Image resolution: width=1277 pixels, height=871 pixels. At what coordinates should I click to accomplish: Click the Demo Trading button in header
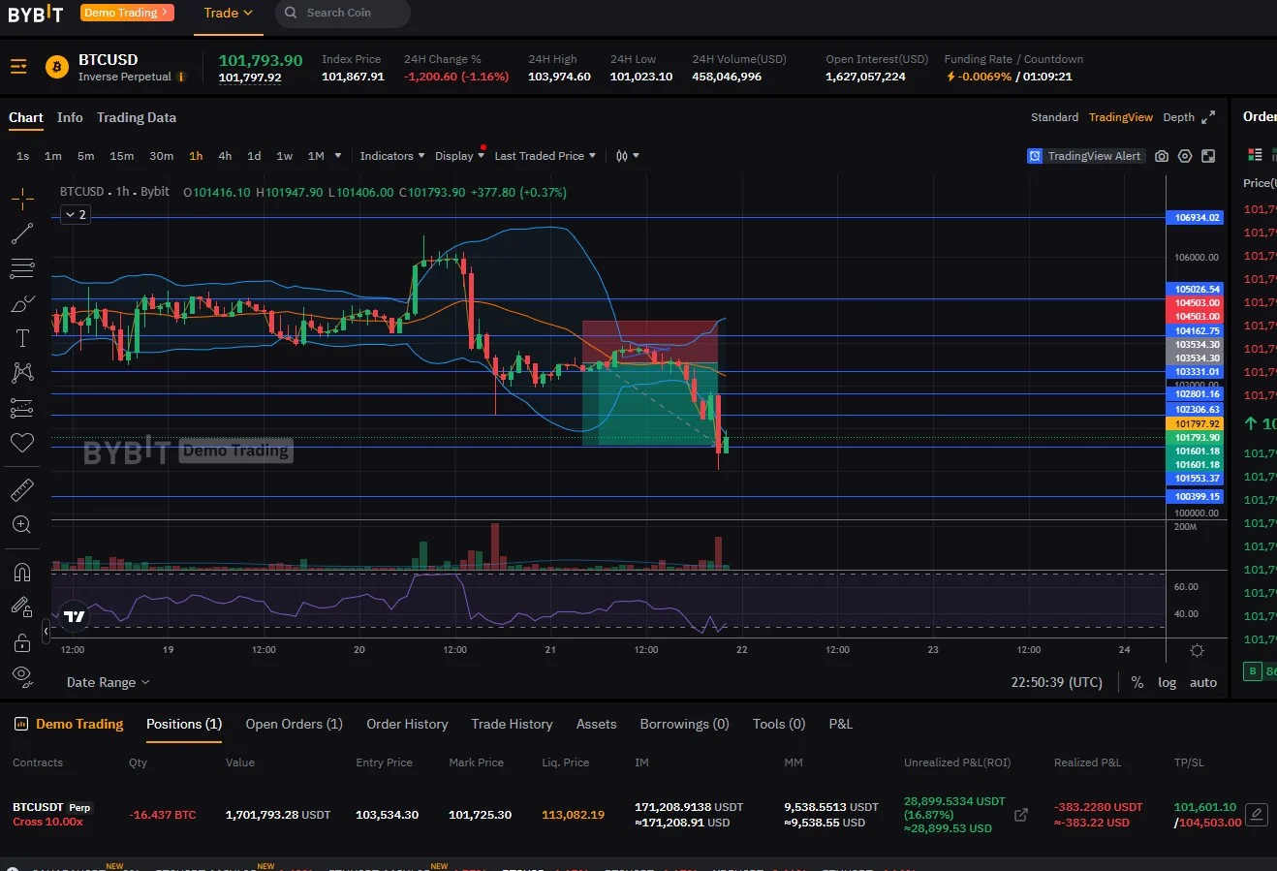pos(127,13)
